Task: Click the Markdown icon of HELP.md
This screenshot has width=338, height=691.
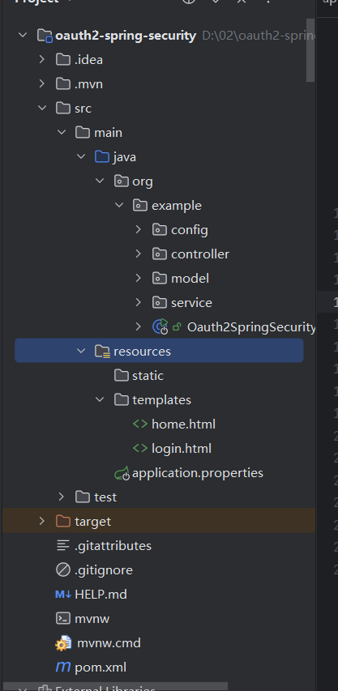Action: pyautogui.click(x=63, y=594)
